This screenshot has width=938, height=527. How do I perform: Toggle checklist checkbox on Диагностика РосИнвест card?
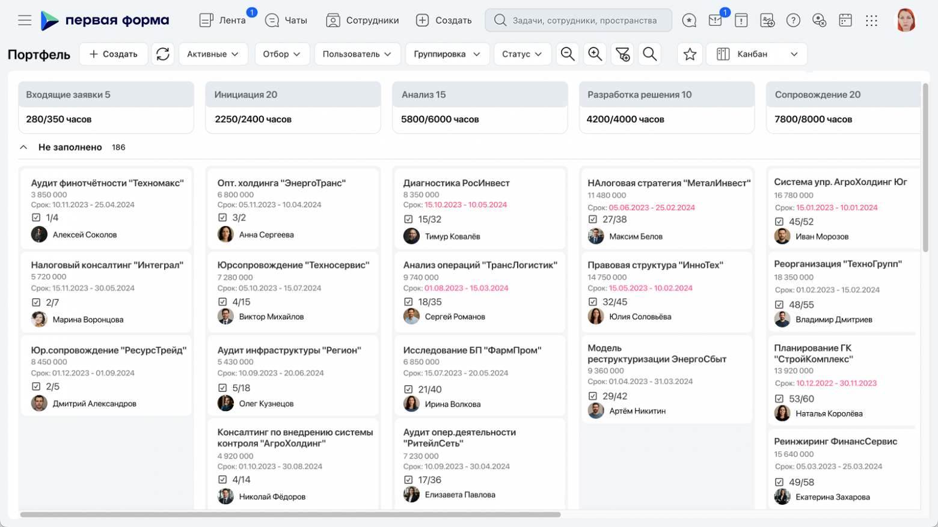[x=408, y=219]
